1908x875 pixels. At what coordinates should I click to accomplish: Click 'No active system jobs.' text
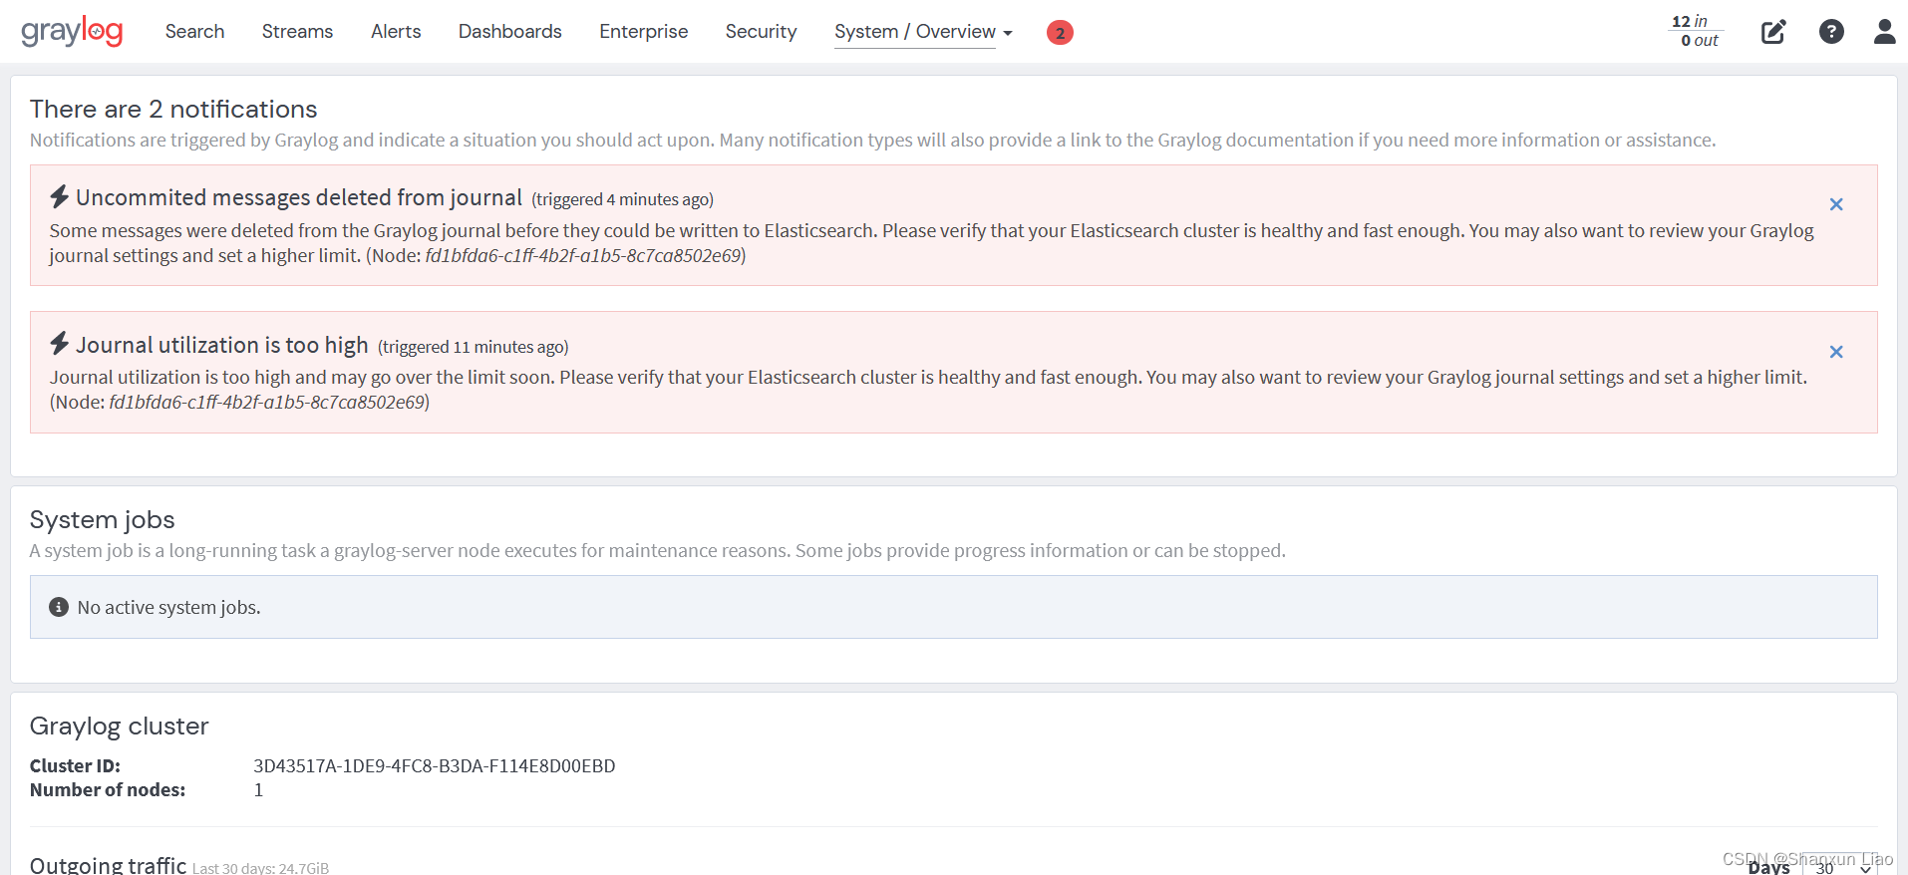(x=168, y=607)
